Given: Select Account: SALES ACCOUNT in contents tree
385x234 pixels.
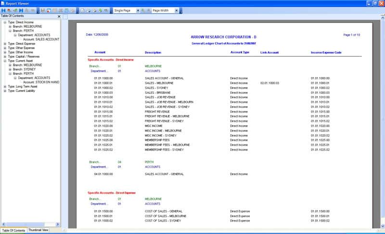Looking at the screenshot, I should pos(41,39).
